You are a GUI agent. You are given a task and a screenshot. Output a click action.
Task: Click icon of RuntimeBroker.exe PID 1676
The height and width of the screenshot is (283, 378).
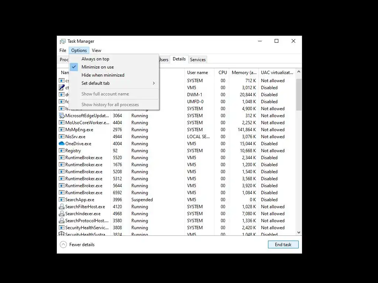[62, 165]
